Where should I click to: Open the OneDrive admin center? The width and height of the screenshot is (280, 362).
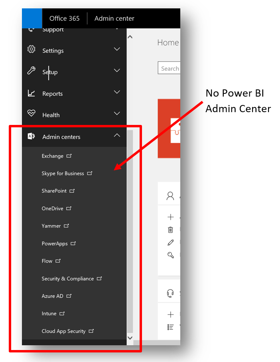(52, 208)
